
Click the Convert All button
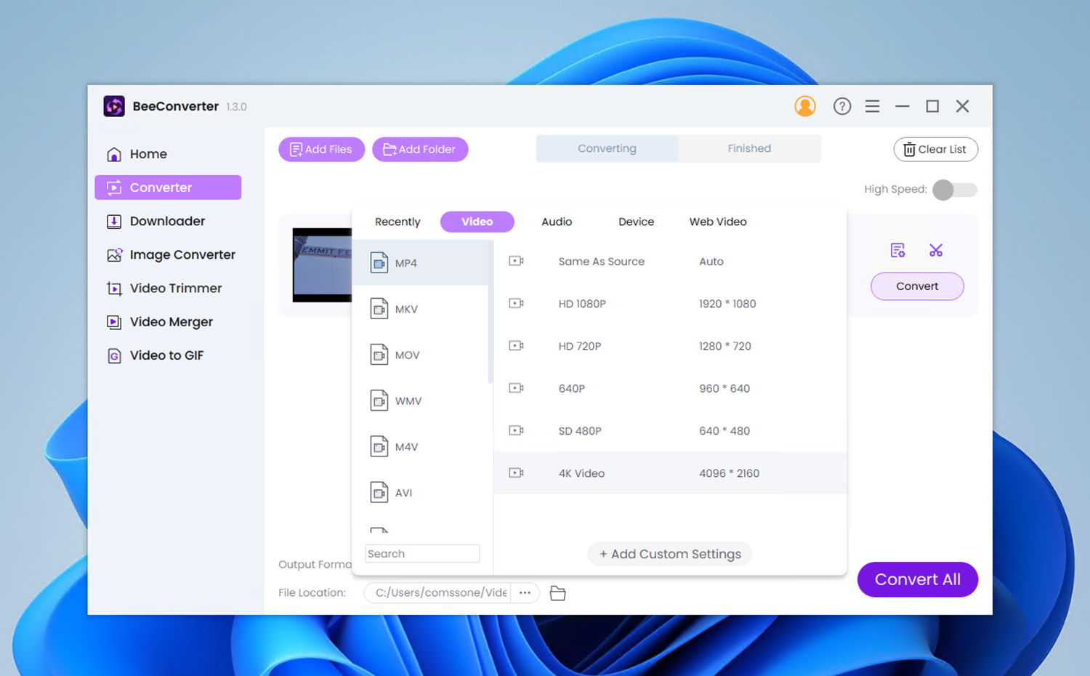tap(918, 579)
